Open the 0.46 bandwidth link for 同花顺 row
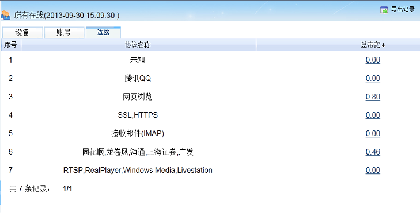This screenshot has height=216, width=420. pyautogui.click(x=373, y=152)
